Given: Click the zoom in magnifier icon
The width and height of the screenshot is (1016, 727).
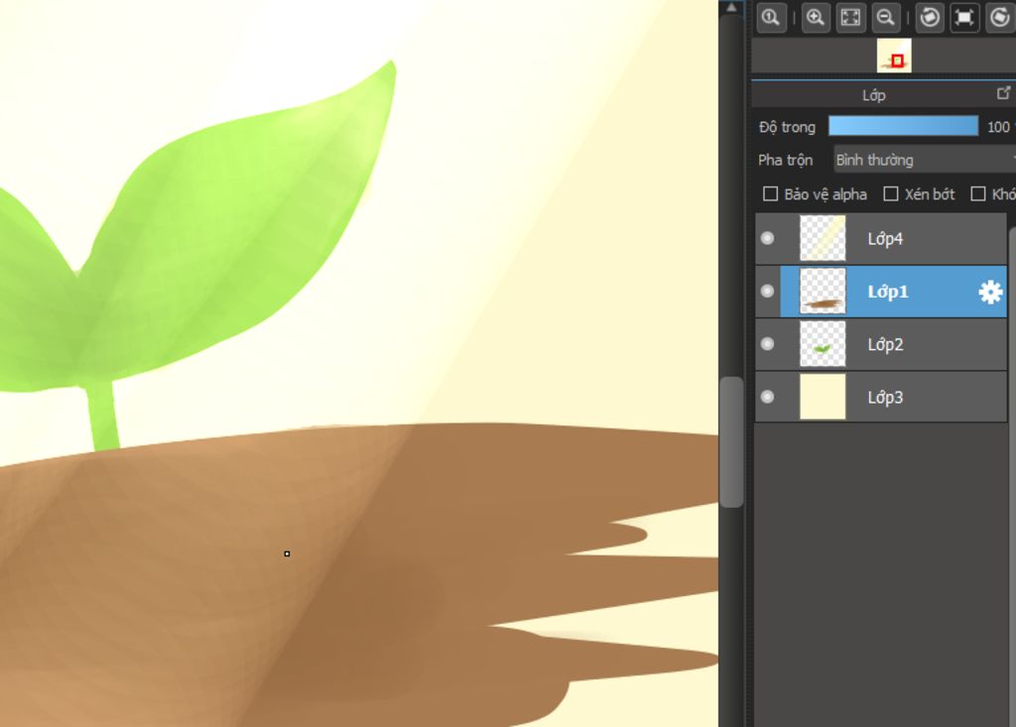Looking at the screenshot, I should 816,18.
